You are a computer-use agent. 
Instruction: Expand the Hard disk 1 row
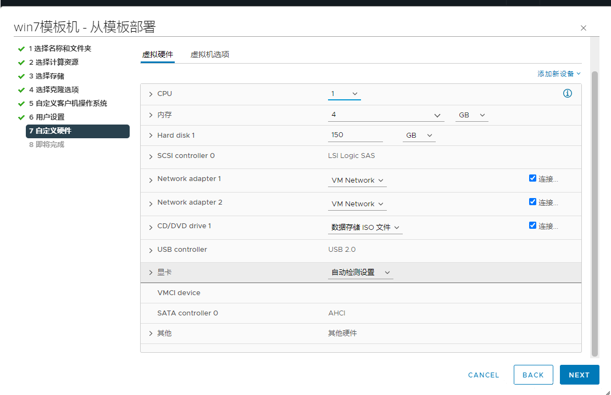coord(151,136)
